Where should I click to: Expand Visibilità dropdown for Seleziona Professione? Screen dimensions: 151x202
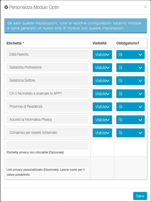pos(102,68)
